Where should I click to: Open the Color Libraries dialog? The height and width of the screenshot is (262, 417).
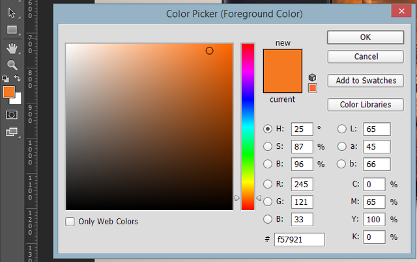coord(366,105)
